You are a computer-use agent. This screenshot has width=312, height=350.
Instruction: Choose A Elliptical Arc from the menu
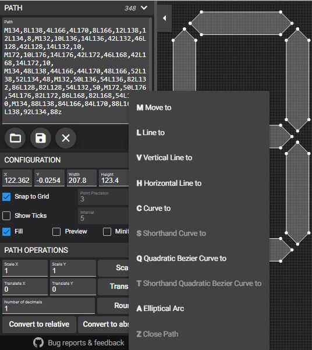tap(199, 309)
